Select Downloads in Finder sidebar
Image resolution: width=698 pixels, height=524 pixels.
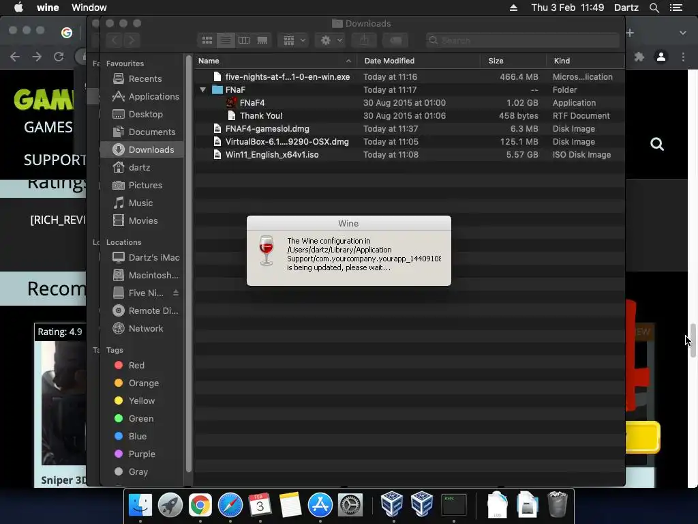click(x=142, y=149)
